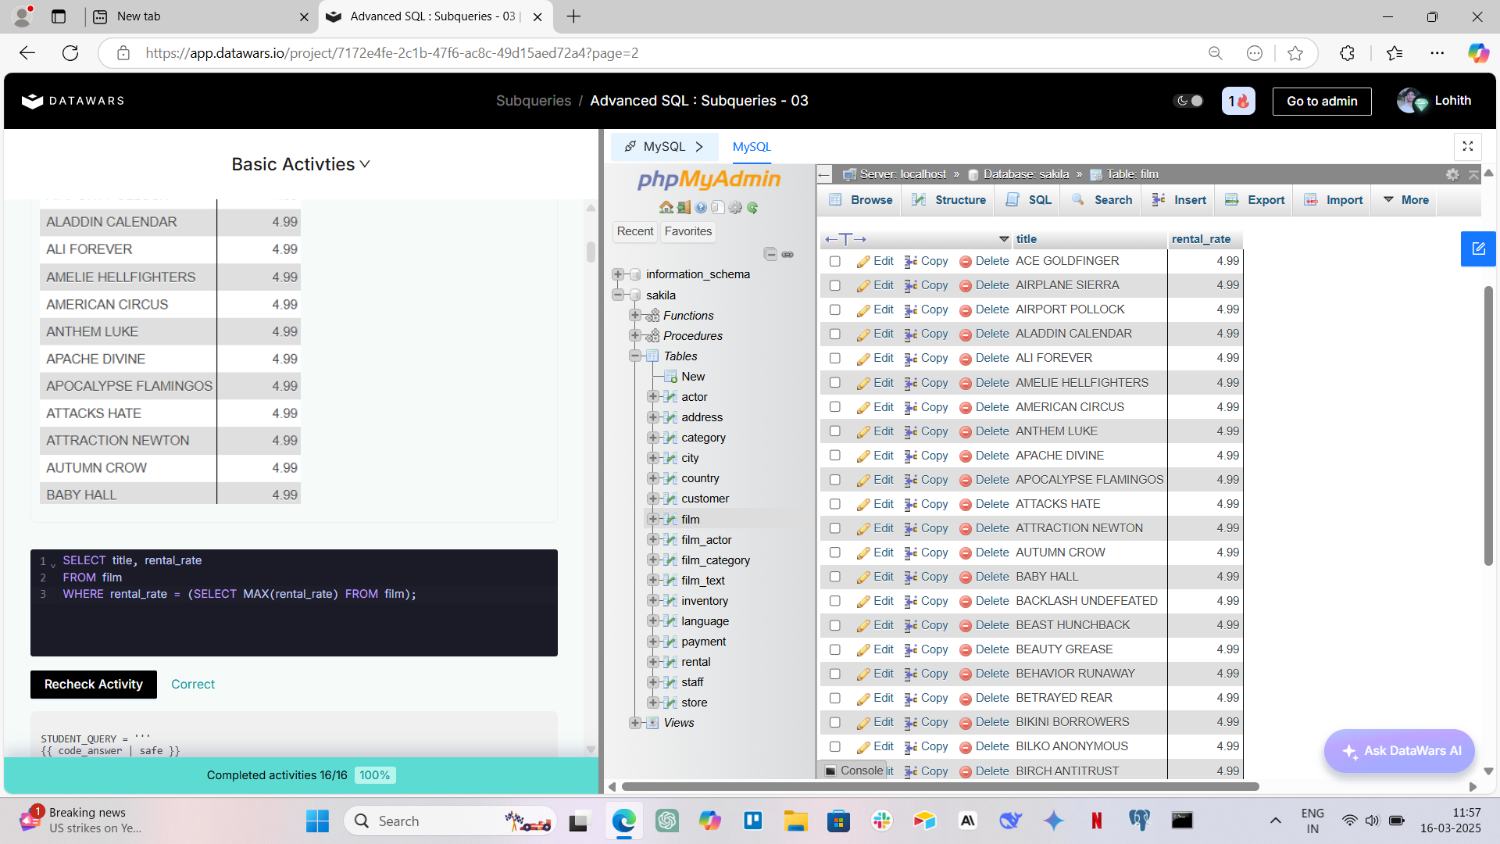Viewport: 1500px width, 844px height.
Task: Open the Structure tab
Action: [950, 200]
